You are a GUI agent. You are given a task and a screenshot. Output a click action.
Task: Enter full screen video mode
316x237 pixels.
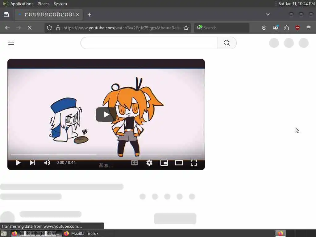(194, 163)
